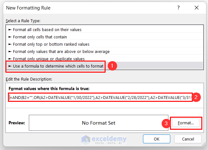Click the red step 3 badge
208x150 pixels.
coord(165,124)
